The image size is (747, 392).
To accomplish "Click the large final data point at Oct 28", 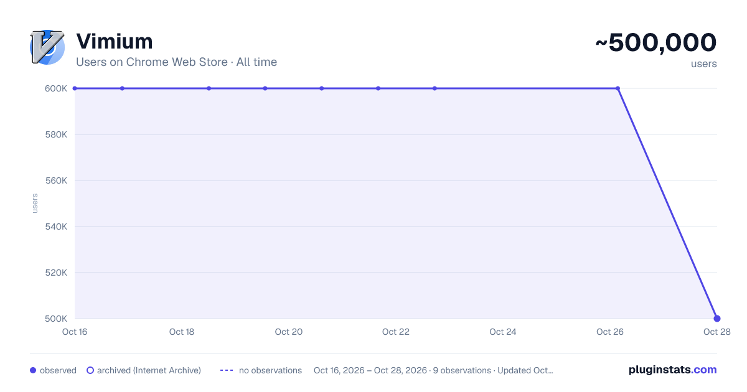I will (717, 319).
